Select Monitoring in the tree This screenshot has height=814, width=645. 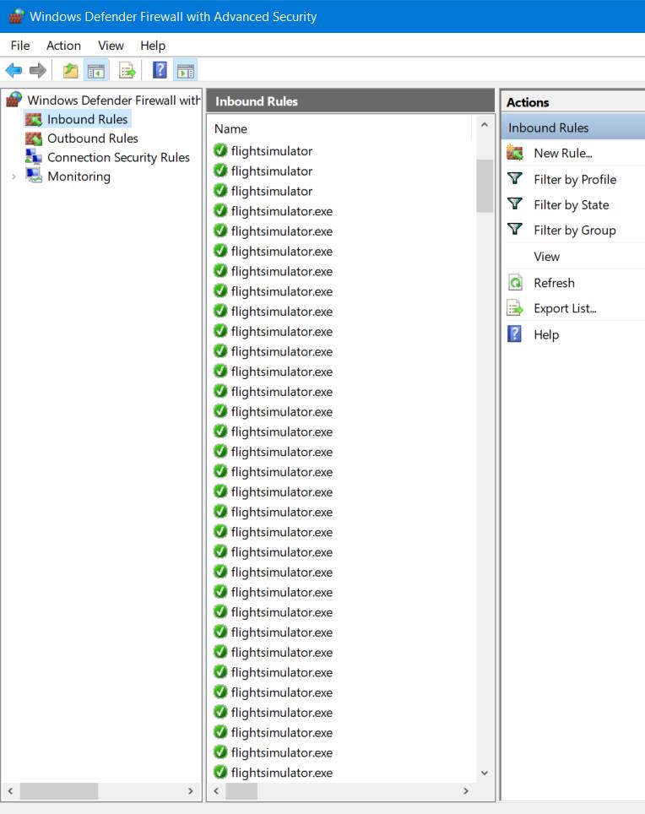coord(79,176)
